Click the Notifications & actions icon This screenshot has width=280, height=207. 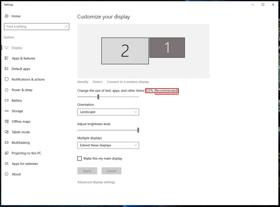7,79
